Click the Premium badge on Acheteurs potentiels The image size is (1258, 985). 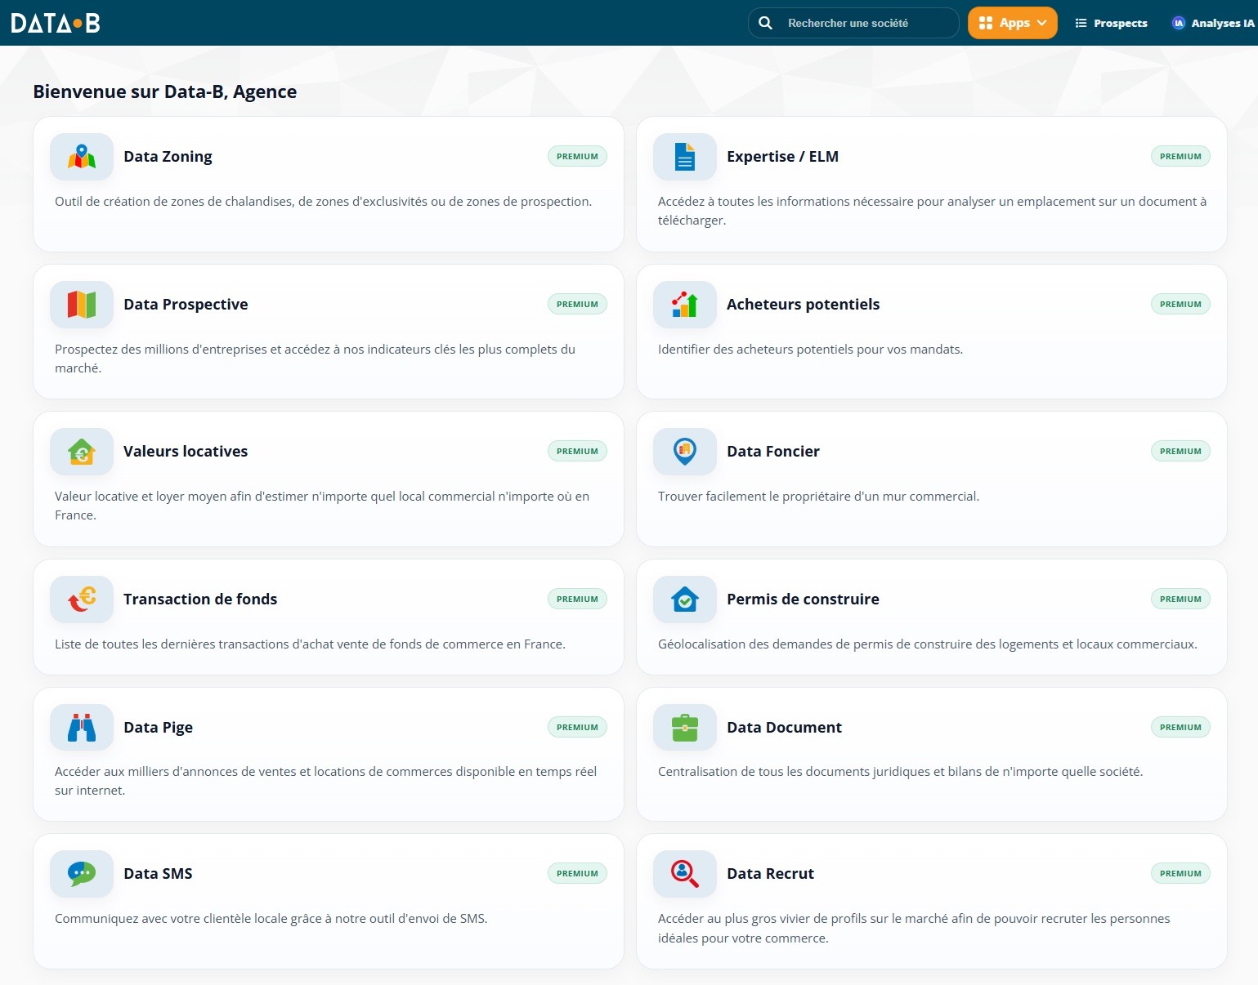click(x=1180, y=305)
